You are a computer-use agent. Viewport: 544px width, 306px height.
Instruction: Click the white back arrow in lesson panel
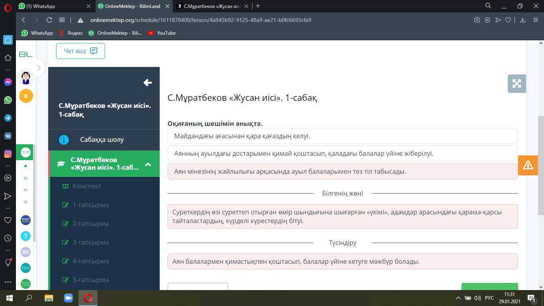[x=147, y=82]
